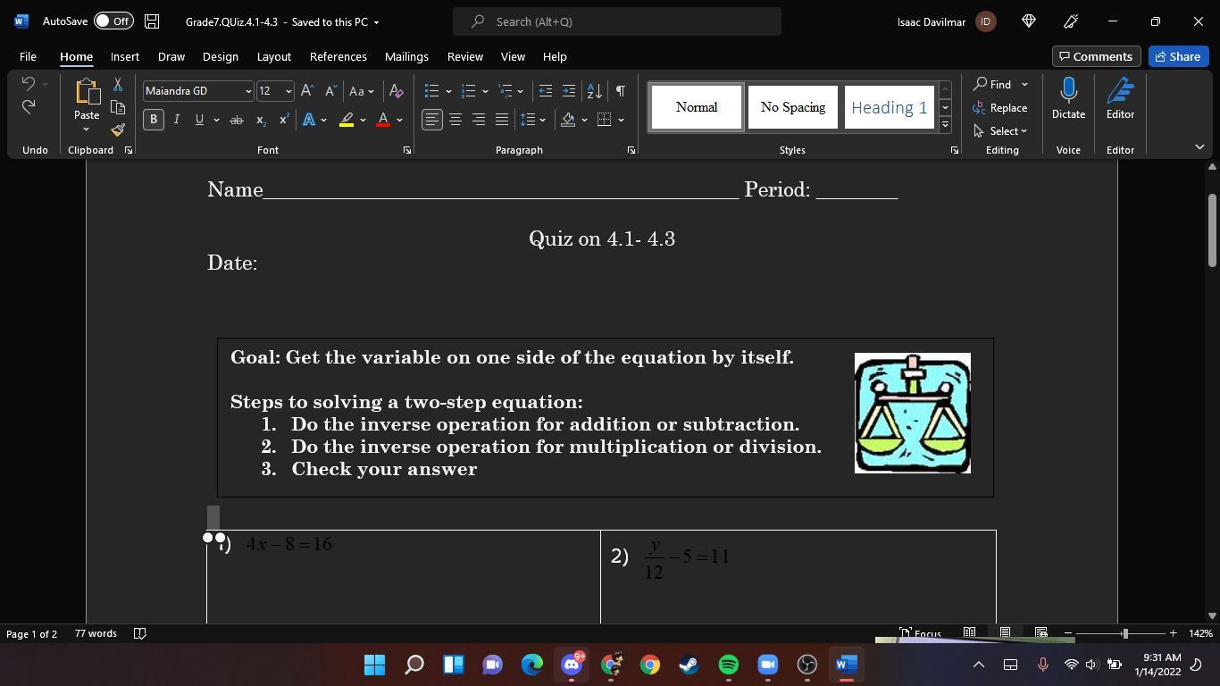Click the Clear All Formatting icon

(x=397, y=91)
